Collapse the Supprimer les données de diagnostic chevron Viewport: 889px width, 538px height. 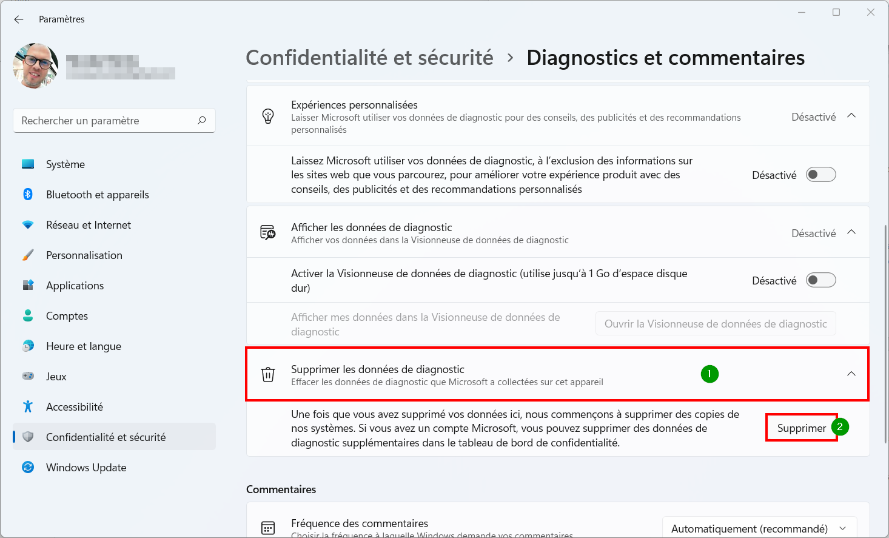coord(851,374)
